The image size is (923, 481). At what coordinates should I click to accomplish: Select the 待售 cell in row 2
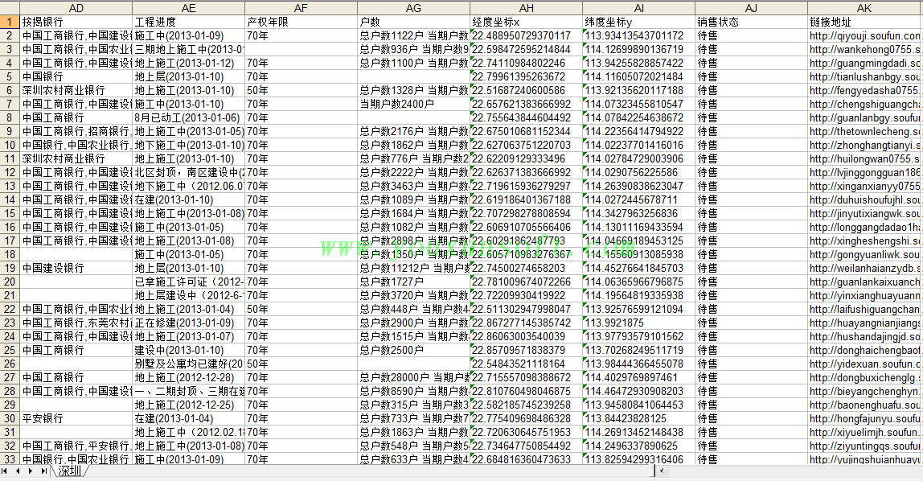pyautogui.click(x=751, y=35)
